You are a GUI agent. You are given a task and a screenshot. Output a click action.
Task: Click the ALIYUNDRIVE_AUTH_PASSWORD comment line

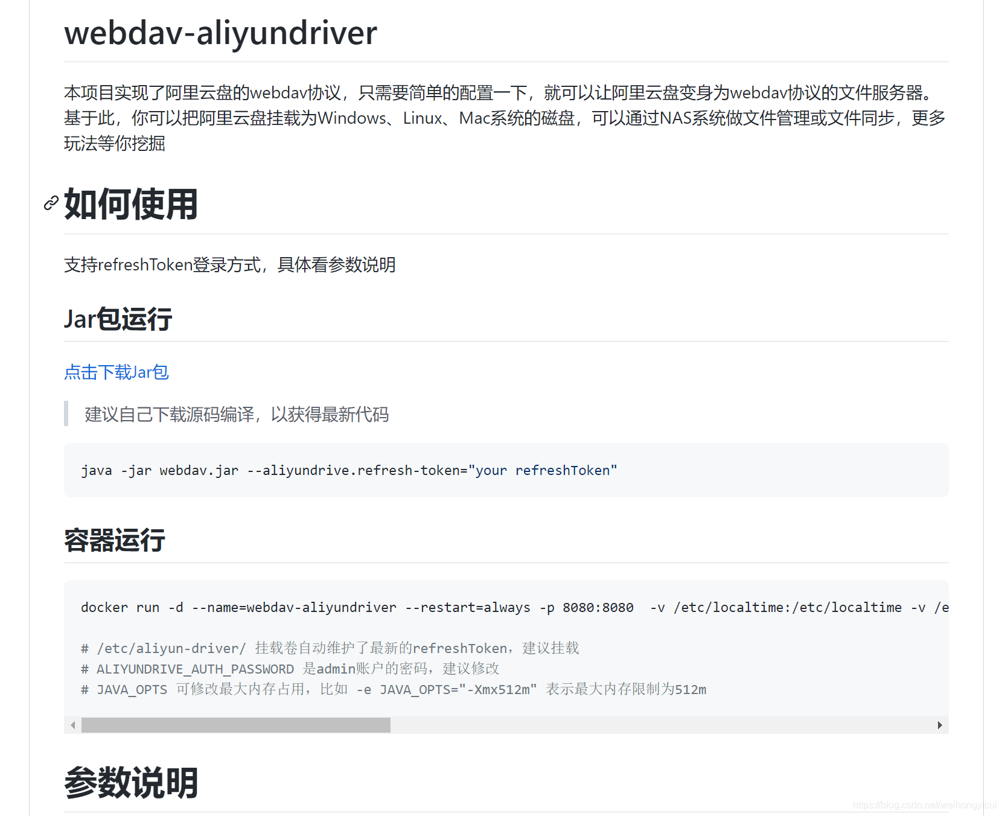click(x=290, y=669)
